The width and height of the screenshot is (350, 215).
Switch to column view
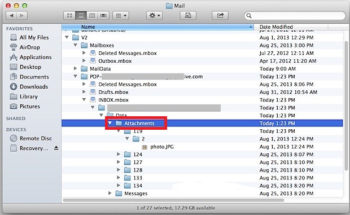click(92, 16)
